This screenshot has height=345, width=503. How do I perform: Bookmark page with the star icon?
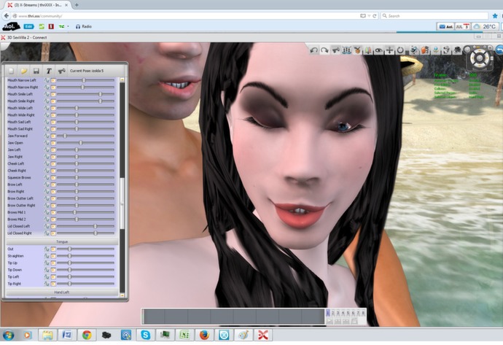(495, 16)
